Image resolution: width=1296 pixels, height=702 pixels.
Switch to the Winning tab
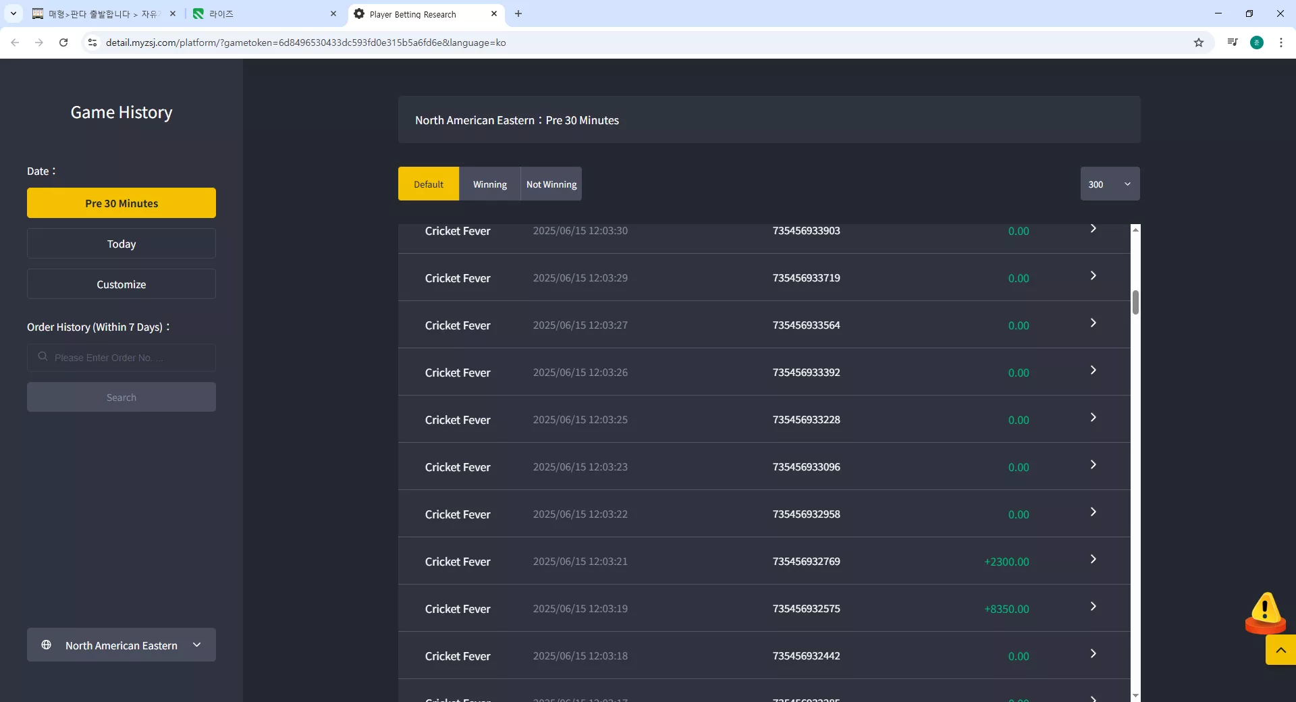click(x=489, y=184)
